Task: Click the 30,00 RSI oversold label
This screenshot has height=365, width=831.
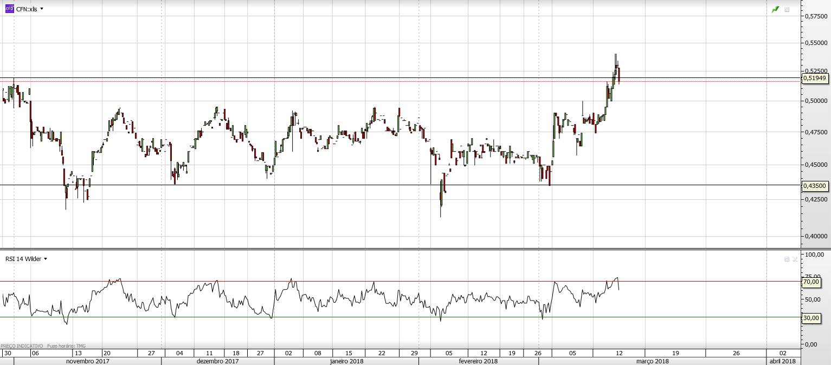Action: [811, 318]
